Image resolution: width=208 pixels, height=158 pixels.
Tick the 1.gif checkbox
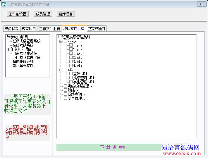click(71, 53)
